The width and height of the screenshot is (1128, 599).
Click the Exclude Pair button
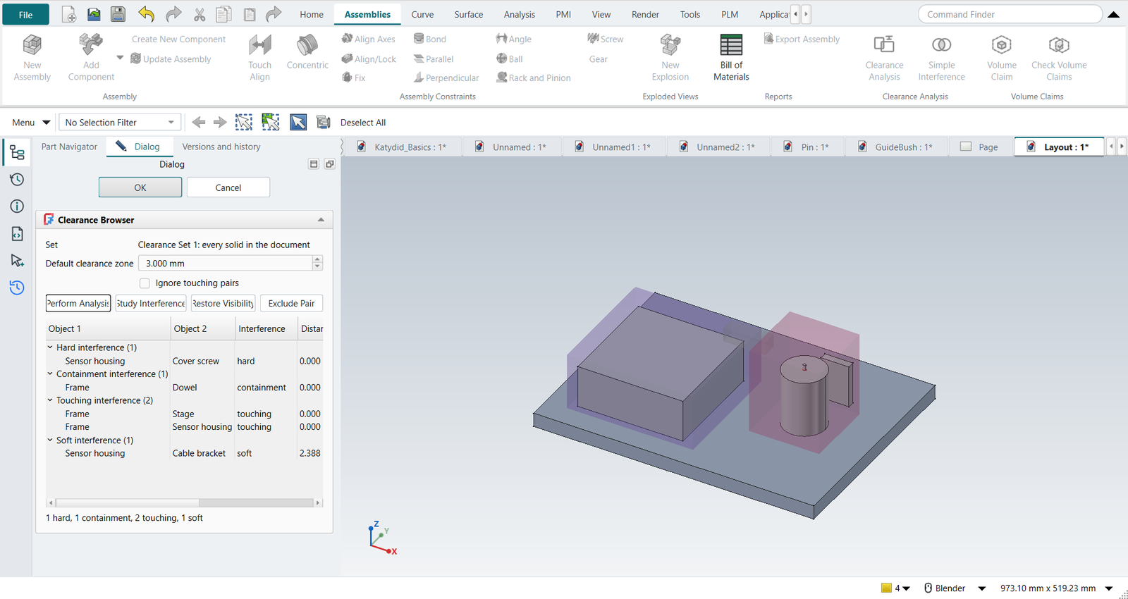pyautogui.click(x=292, y=303)
